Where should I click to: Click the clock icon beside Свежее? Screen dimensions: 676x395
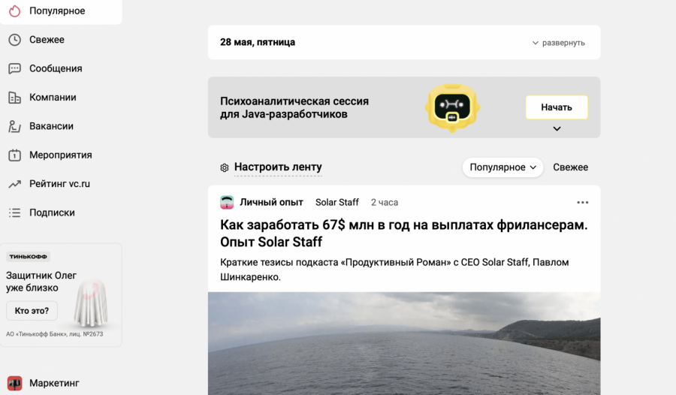click(14, 40)
